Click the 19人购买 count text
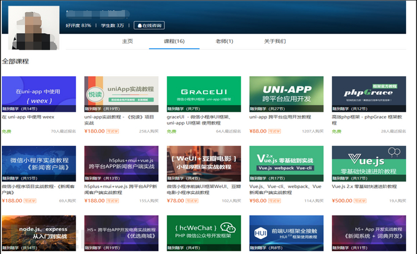The height and width of the screenshot is (254, 417). [x=398, y=201]
